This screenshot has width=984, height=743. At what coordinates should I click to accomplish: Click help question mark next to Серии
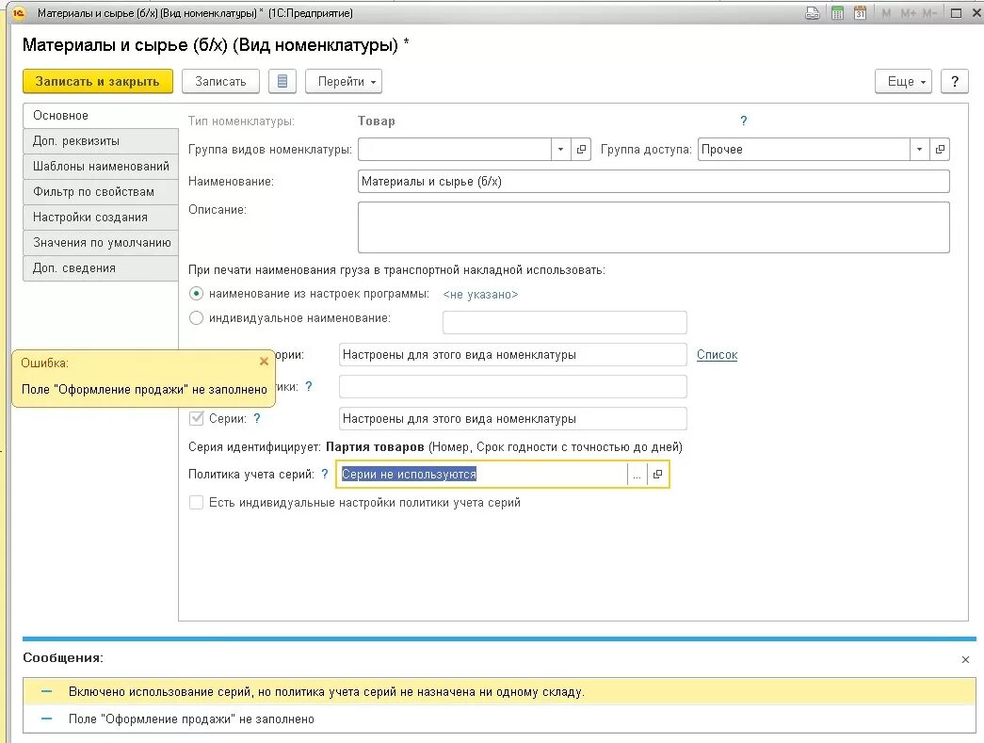pyautogui.click(x=257, y=418)
